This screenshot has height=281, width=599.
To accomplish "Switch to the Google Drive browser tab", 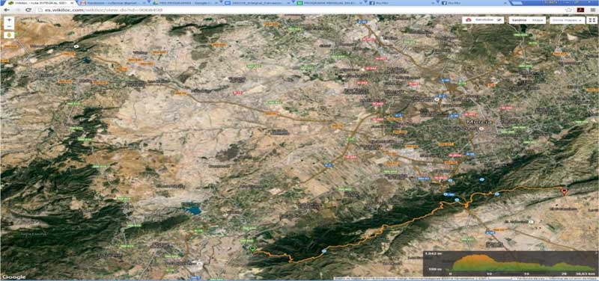I will pos(185,3).
